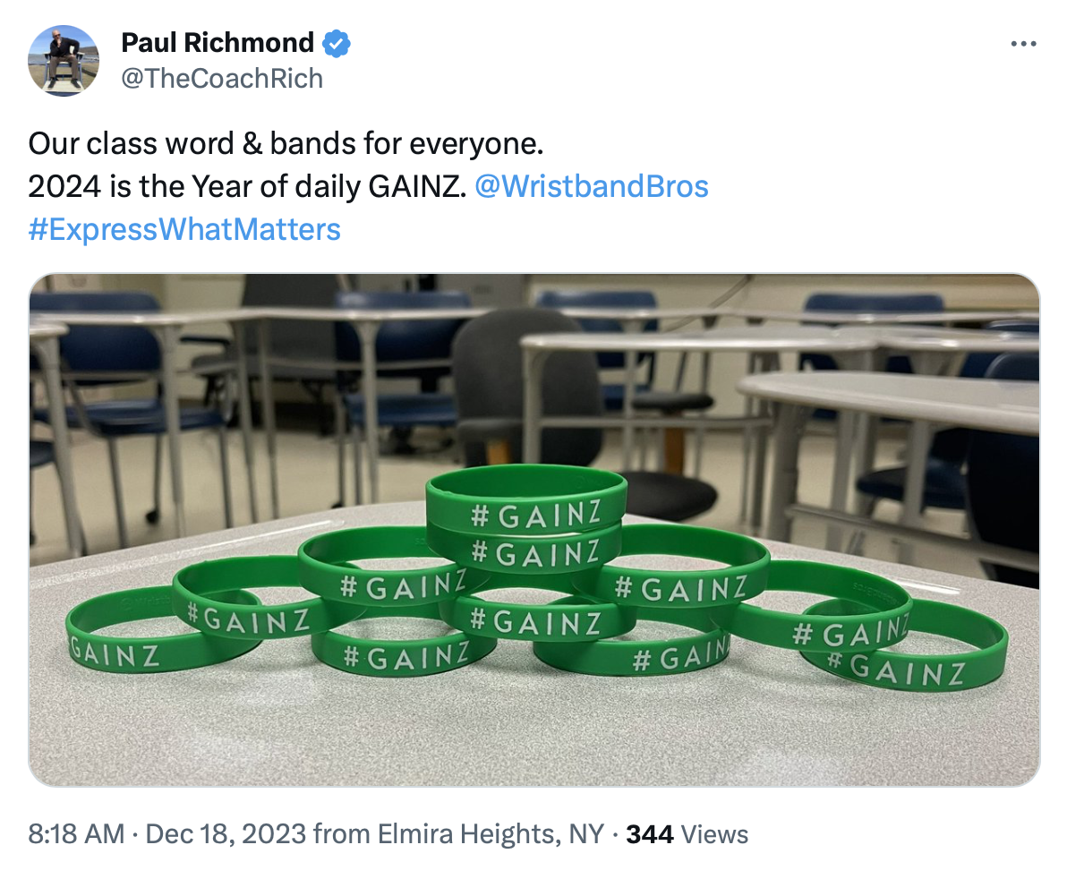
Task: Click the blue verified badge
Action: (336, 43)
